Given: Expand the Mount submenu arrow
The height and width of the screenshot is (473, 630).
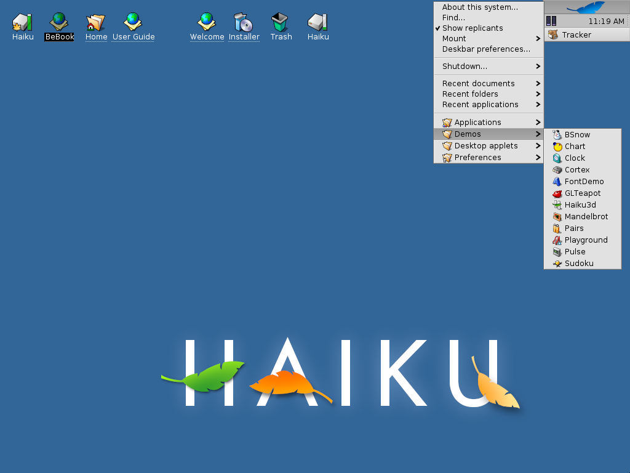Looking at the screenshot, I should [x=538, y=39].
